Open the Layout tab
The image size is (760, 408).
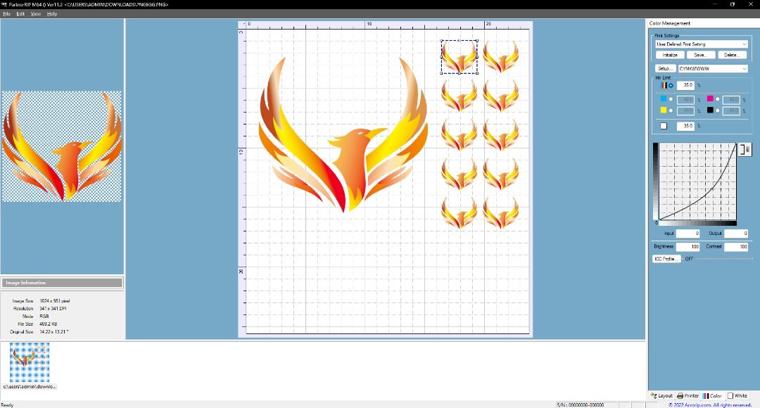tap(661, 396)
